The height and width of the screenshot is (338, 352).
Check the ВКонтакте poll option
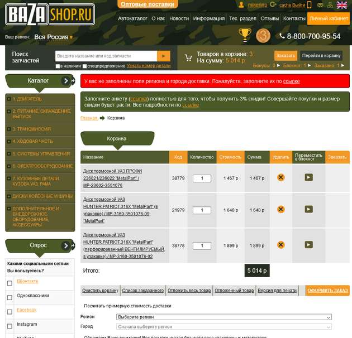point(9,283)
